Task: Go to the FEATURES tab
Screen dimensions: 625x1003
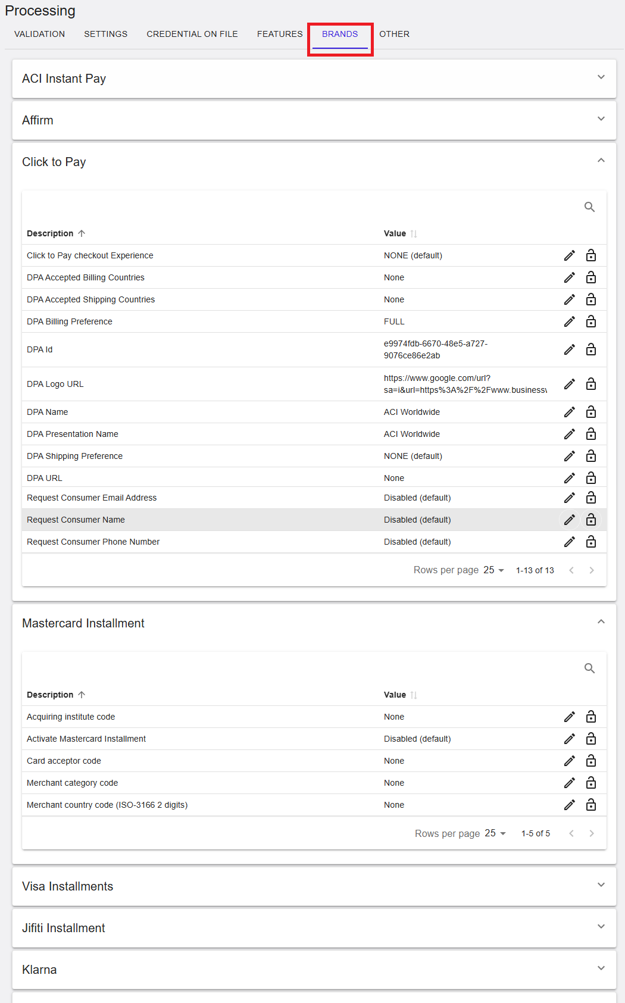Action: 280,34
